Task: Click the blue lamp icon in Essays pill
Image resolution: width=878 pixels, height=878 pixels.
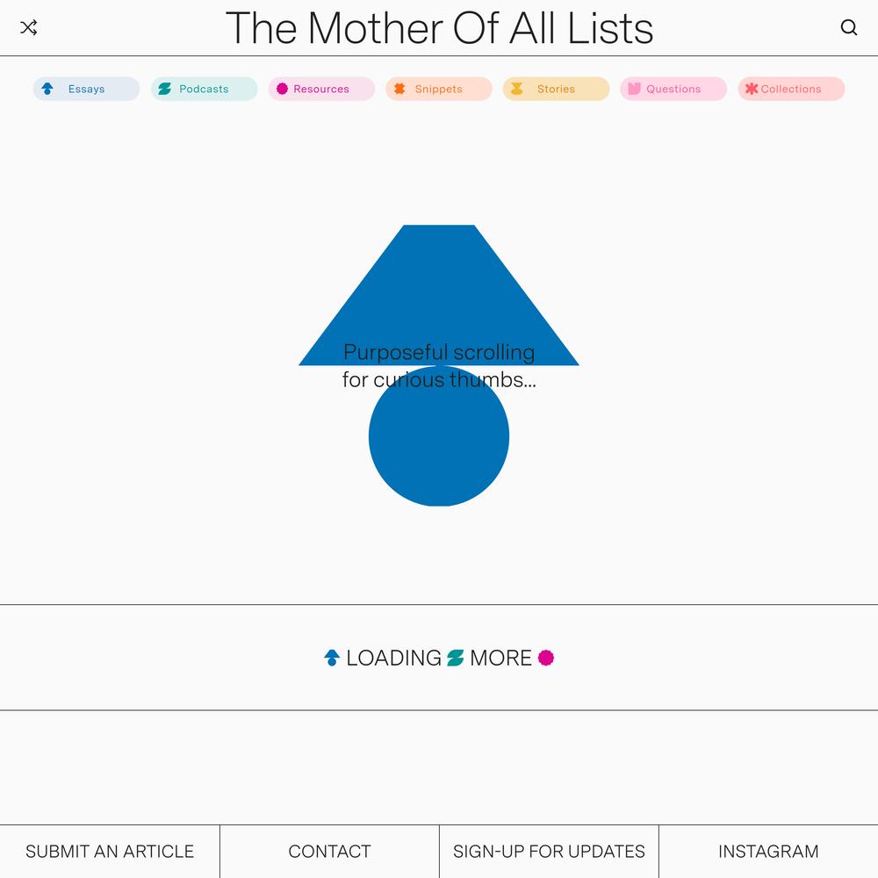Action: [47, 89]
